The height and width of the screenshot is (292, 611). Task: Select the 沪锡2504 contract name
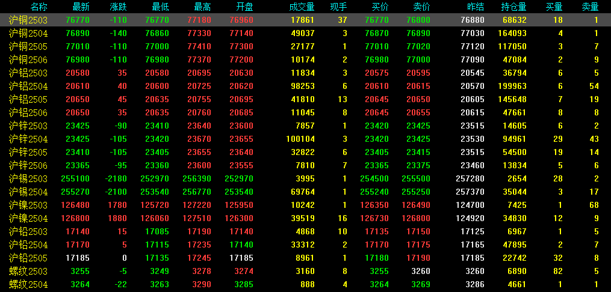[28, 192]
